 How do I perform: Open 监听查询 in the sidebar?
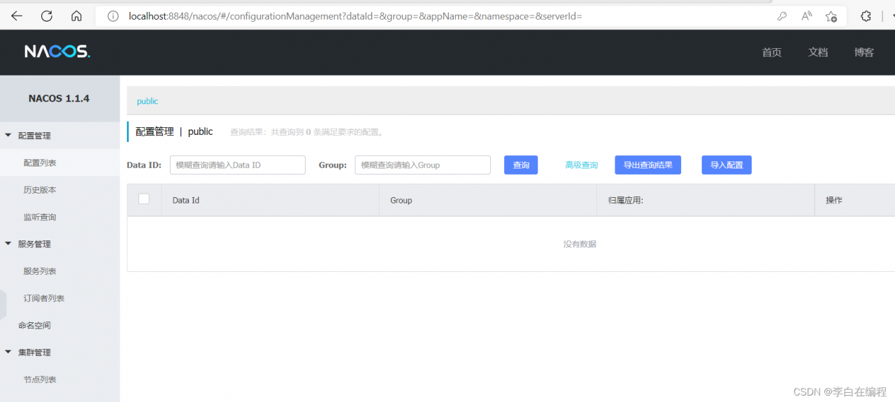tap(40, 217)
